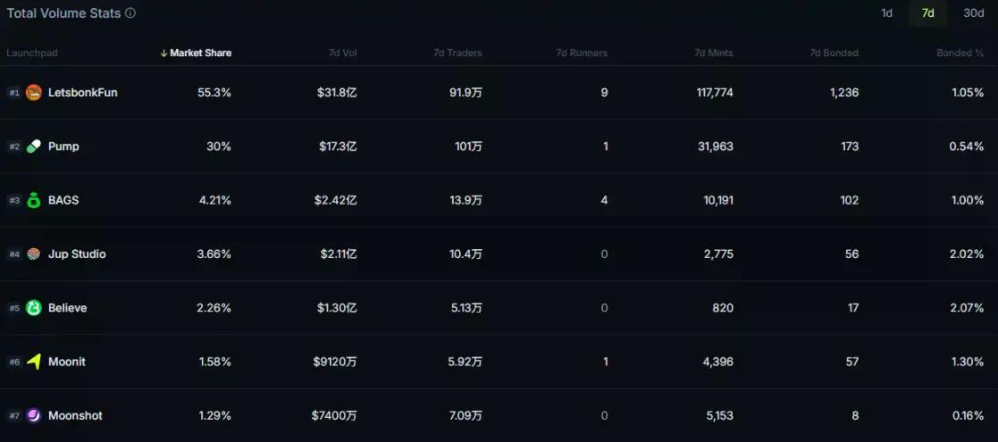Open the Jup Studio launchpad name link

tap(77, 254)
